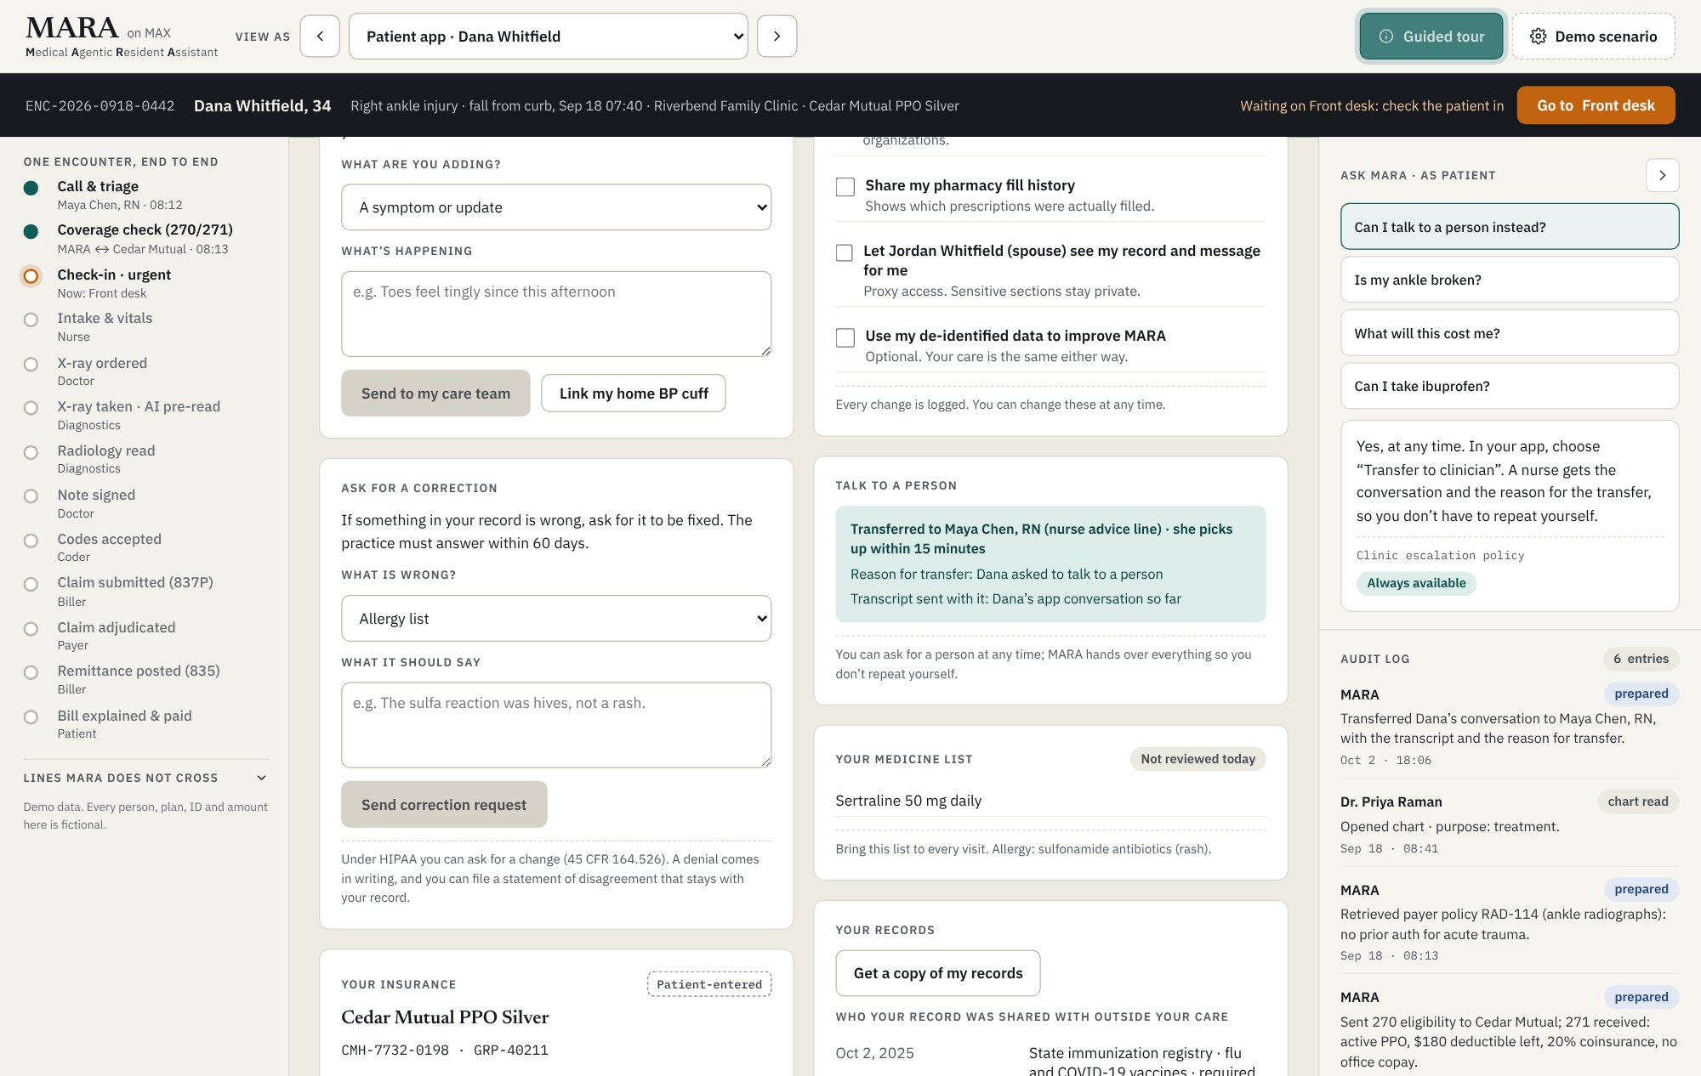1701x1076 pixels.
Task: Tick Use my de-identified data checkbox
Action: click(845, 337)
